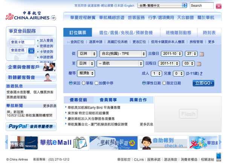The width and height of the screenshot is (226, 167).
Task: Click the Search text field
Action: (x=202, y=6)
